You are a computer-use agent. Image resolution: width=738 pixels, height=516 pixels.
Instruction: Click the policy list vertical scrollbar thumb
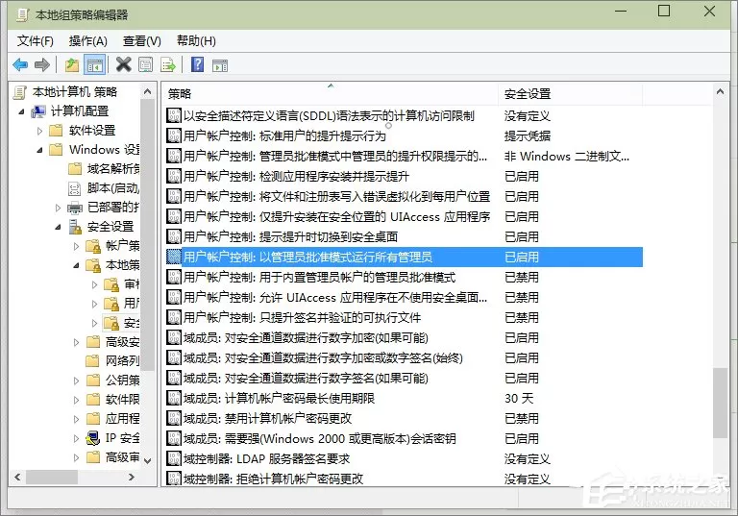click(720, 403)
